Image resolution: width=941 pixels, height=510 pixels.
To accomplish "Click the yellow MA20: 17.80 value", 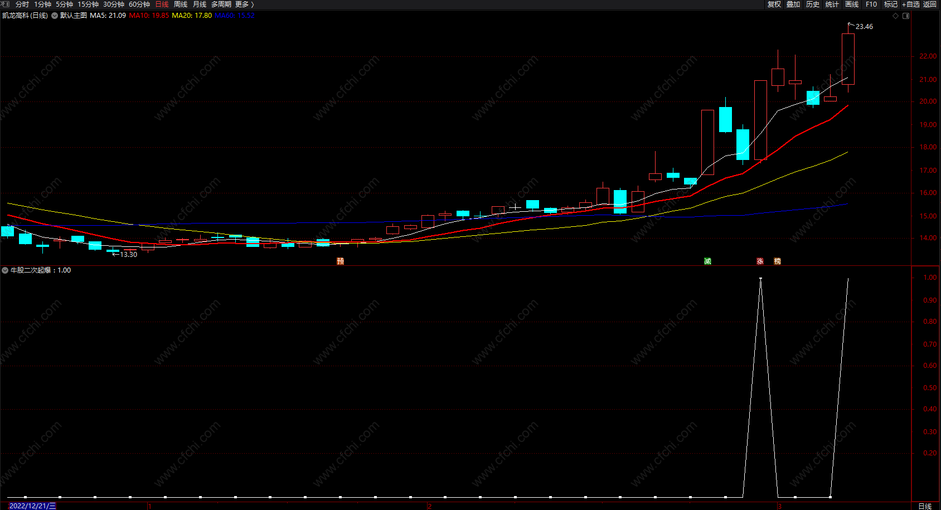I will [192, 16].
